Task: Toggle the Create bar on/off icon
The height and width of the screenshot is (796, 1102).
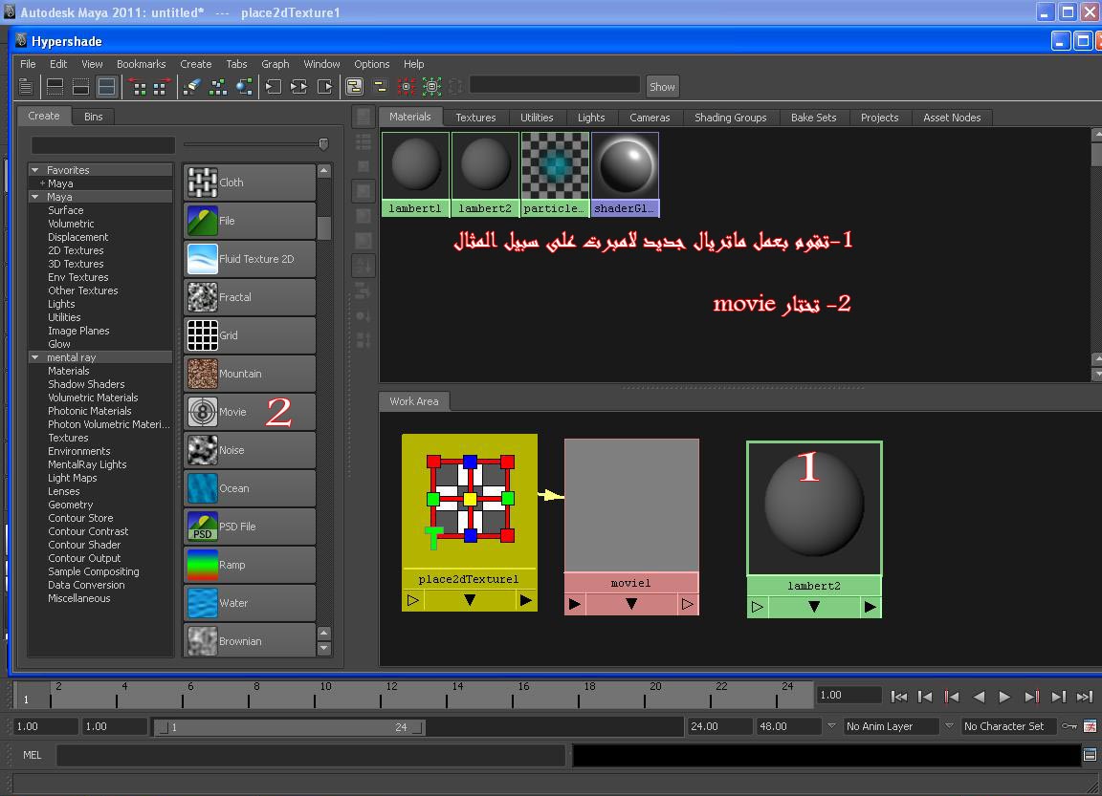Action: (x=25, y=87)
